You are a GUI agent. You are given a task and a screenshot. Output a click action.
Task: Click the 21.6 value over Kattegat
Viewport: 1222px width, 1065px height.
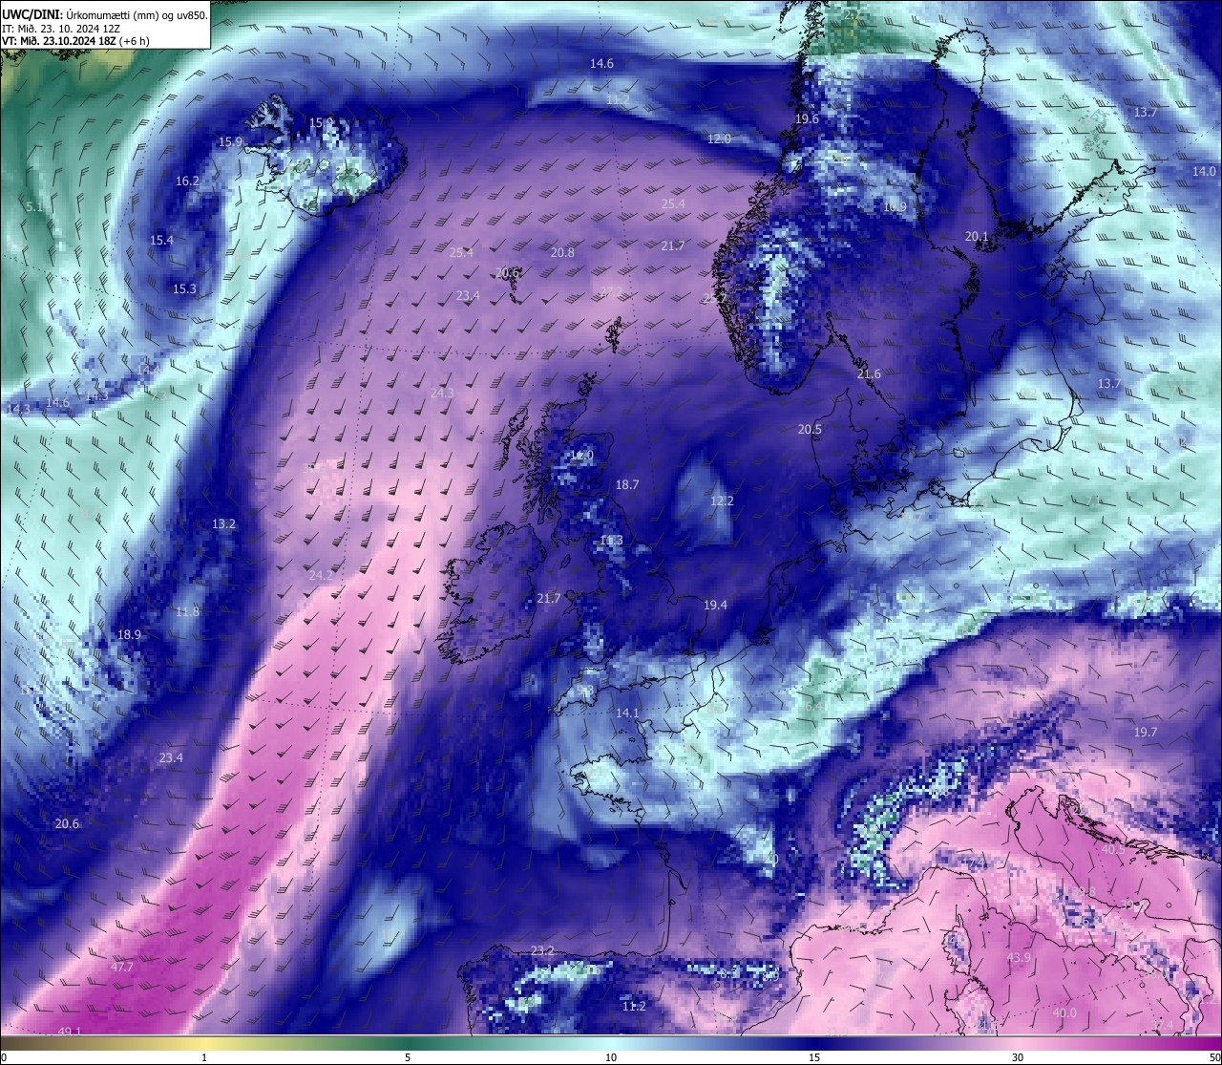click(x=869, y=373)
